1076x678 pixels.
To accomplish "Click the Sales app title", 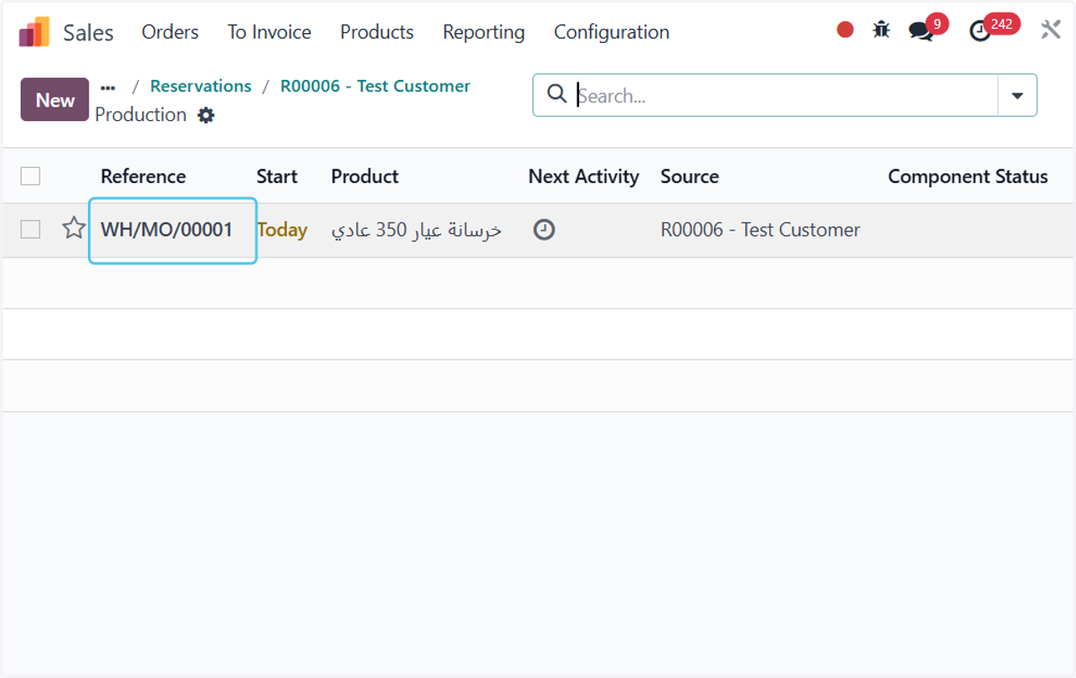I will pos(88,33).
